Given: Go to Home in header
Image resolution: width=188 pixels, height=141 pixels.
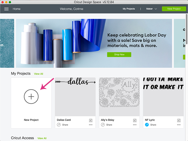Looking at the screenshot, I should click(x=17, y=9).
